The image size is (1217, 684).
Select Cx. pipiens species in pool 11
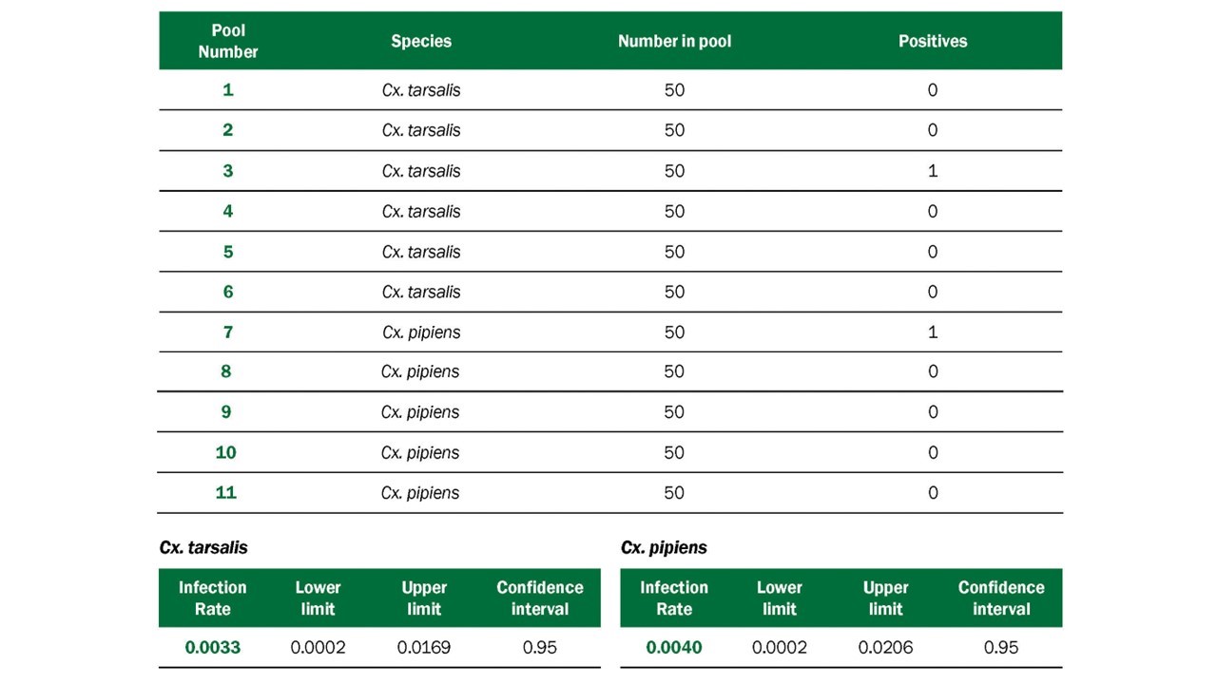click(420, 492)
